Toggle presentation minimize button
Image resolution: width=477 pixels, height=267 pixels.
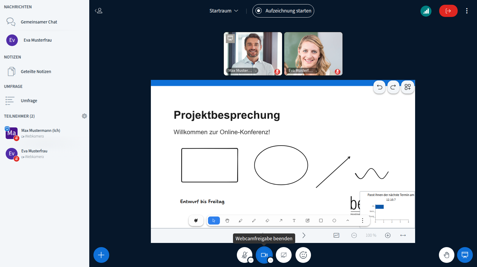coord(465,255)
